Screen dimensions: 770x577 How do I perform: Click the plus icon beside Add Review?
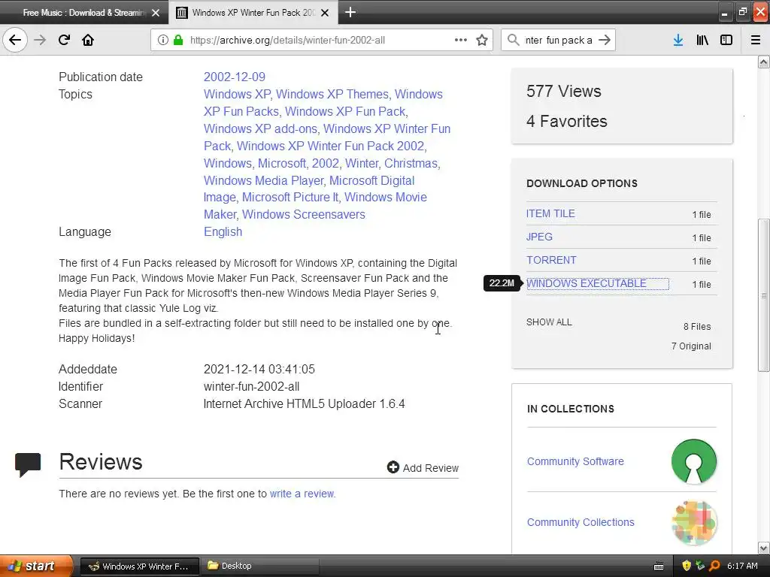tap(393, 467)
